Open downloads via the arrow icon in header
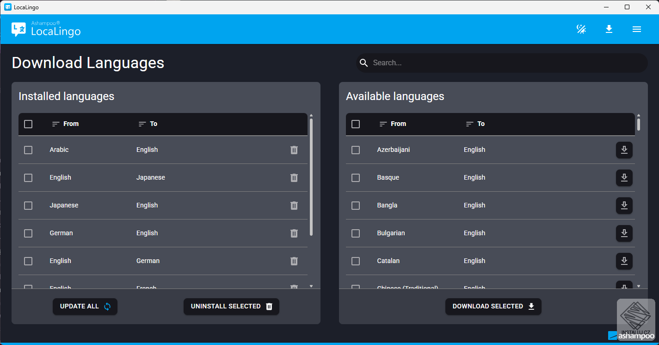The image size is (659, 345). 609,29
